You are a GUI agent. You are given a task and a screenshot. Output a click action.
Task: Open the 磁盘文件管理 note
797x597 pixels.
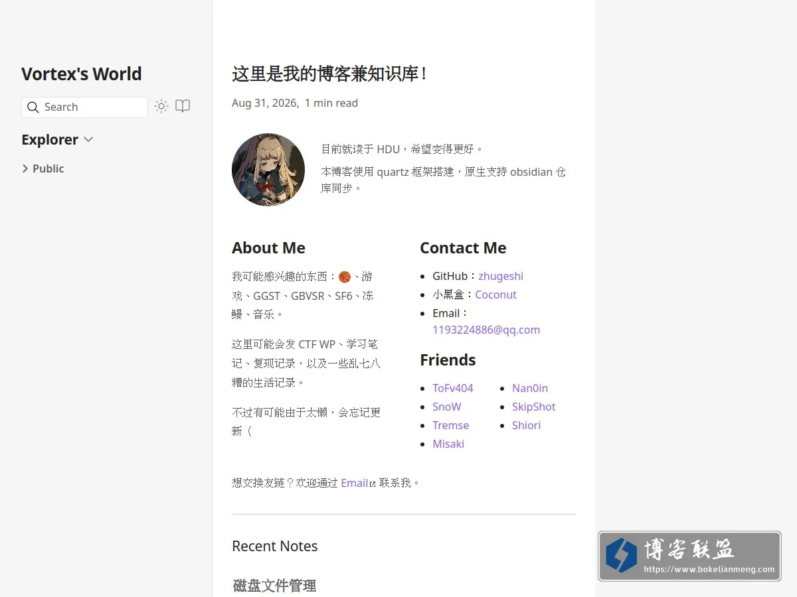274,586
